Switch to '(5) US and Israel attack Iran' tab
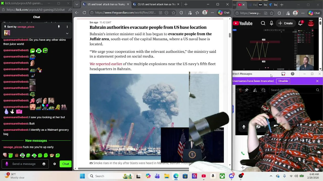This screenshot has height=181, width=323. click(156, 4)
